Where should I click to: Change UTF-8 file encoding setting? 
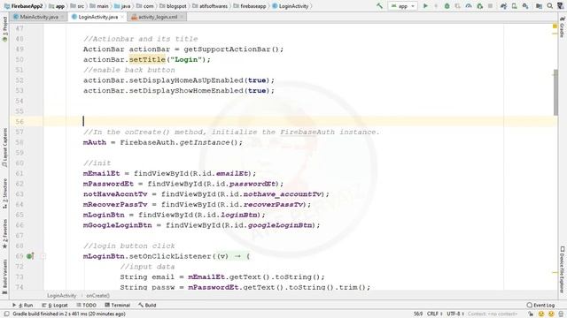point(455,314)
